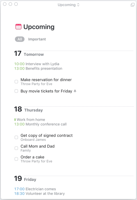Open the Electrician comes event
Screen dimensions: 137x200
coord(35,189)
